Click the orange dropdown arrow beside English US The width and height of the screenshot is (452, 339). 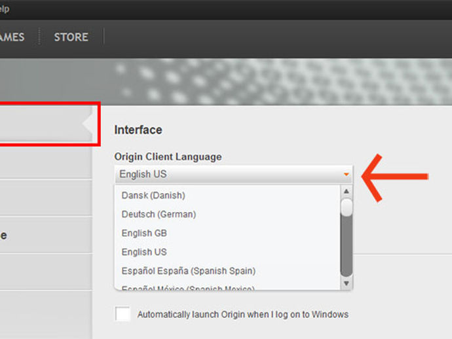tap(347, 174)
